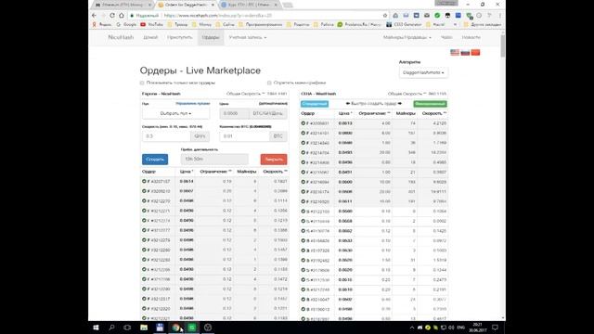This screenshot has width=594, height=334.
Task: Sort left table by Цена column
Action: (187, 172)
